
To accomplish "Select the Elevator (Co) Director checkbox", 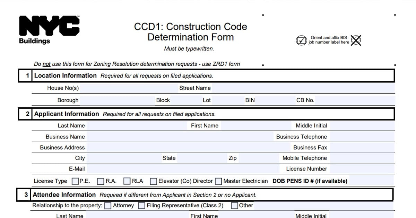I will (154, 181).
